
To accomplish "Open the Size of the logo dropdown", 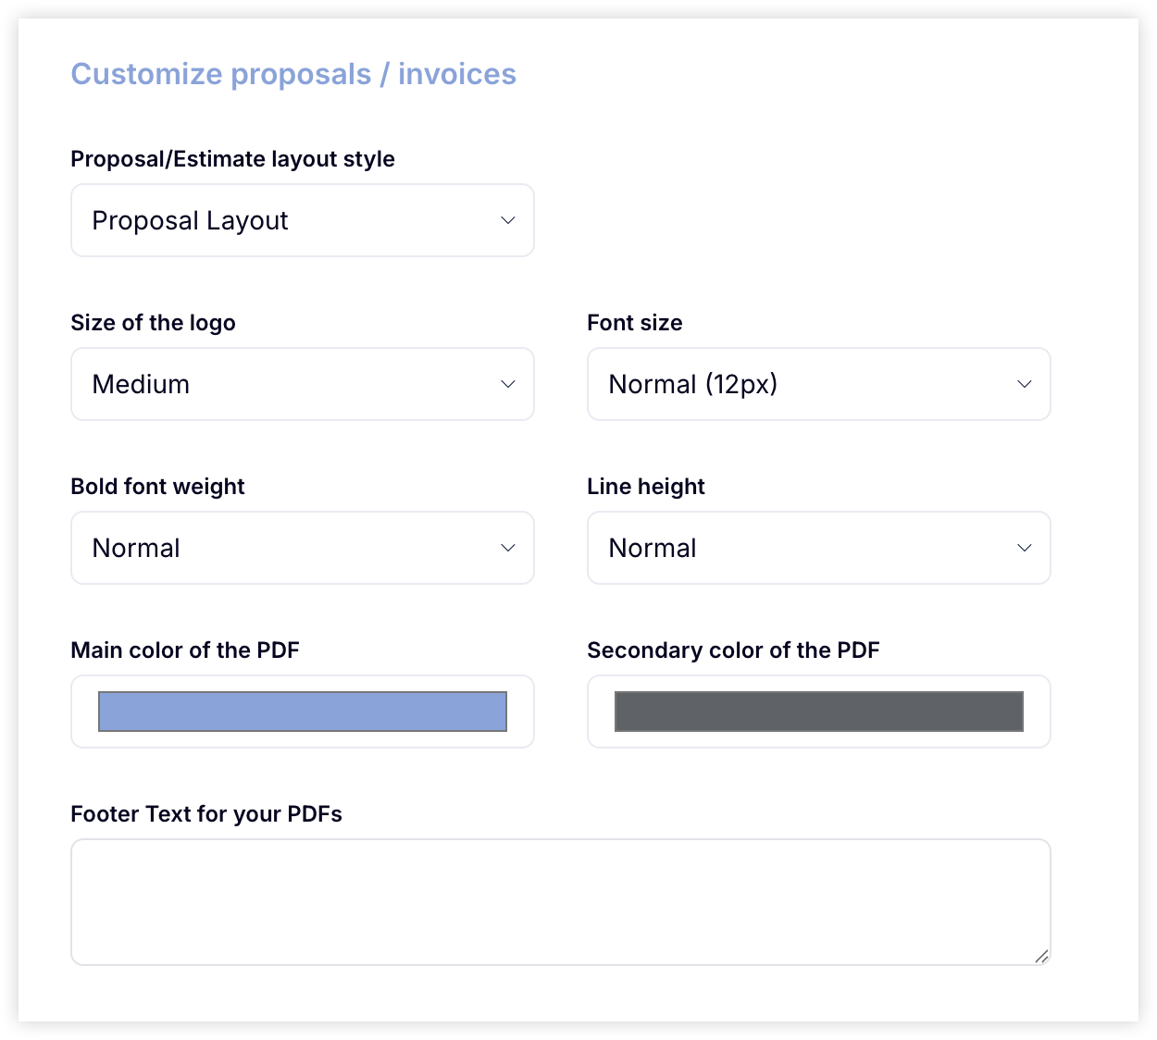I will pyautogui.click(x=303, y=384).
